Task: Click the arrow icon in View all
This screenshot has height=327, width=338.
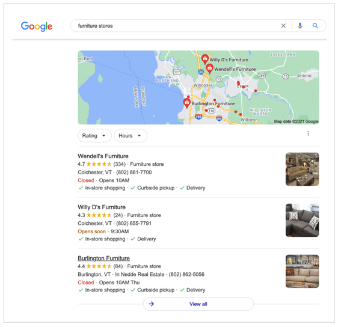Action: (152, 304)
